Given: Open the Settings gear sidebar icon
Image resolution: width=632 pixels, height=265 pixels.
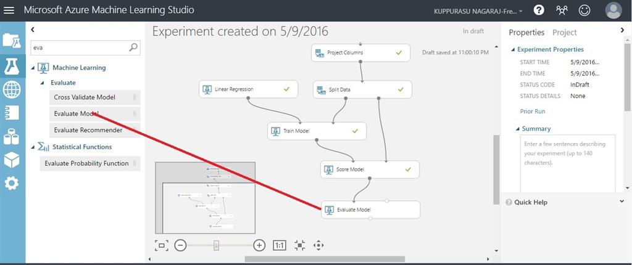Looking at the screenshot, I should (12, 184).
